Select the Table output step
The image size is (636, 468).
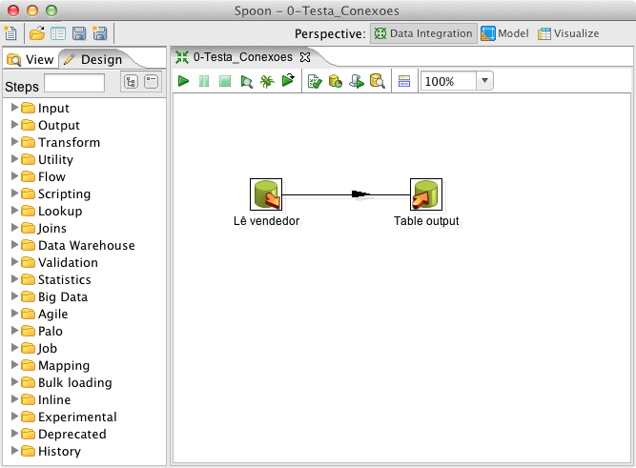426,194
